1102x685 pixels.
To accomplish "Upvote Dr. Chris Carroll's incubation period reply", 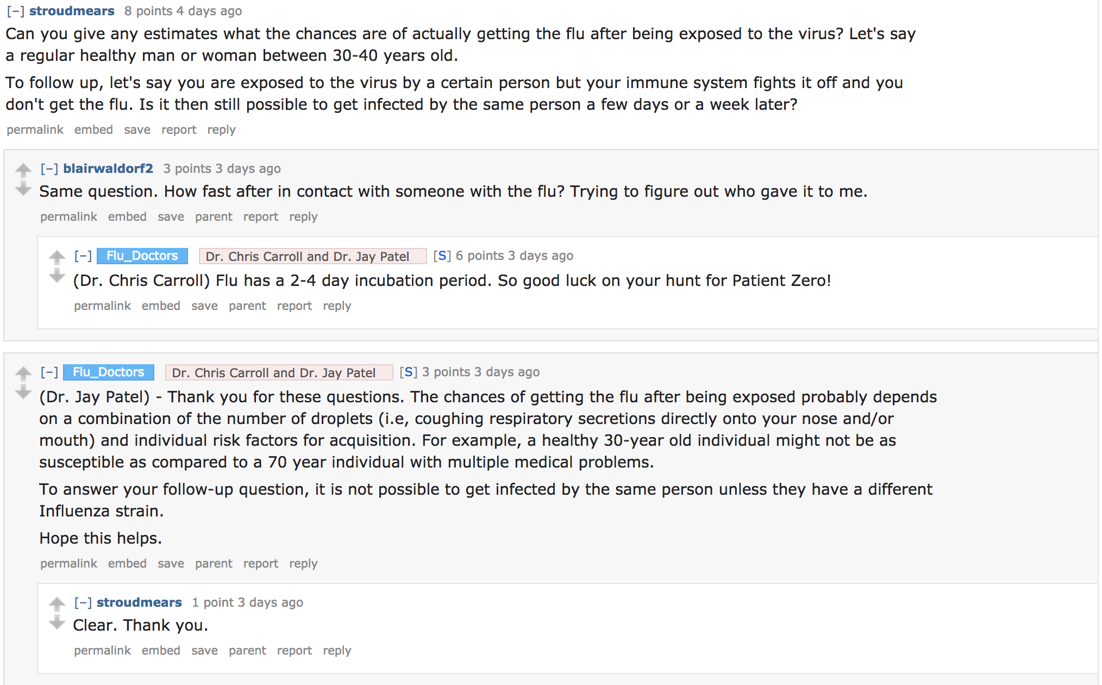I will tap(57, 257).
